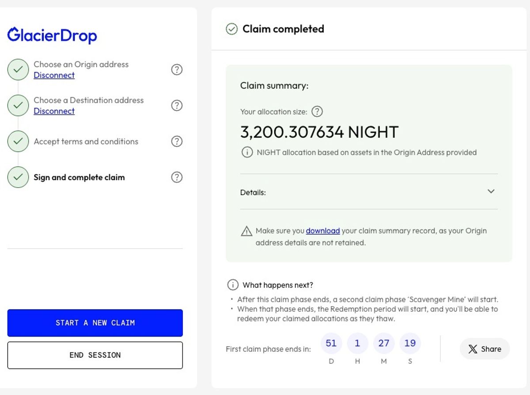
Task: Select the Sign and complete claim checkmark
Action: (x=18, y=177)
